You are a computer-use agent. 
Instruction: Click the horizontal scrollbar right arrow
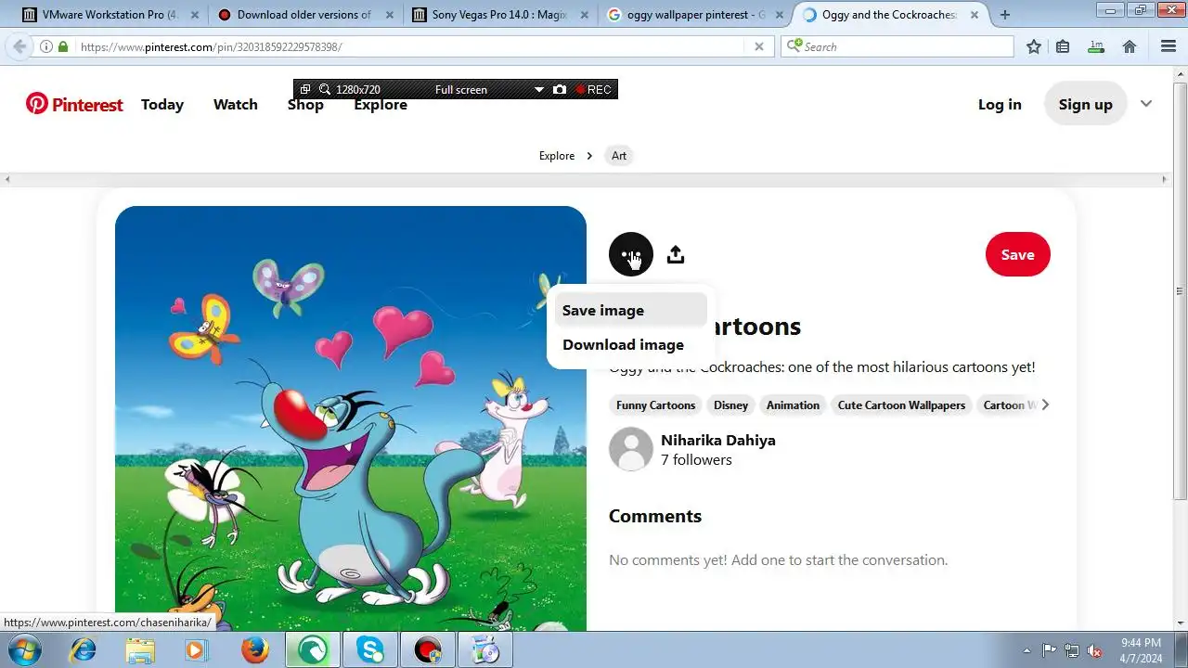(1165, 179)
